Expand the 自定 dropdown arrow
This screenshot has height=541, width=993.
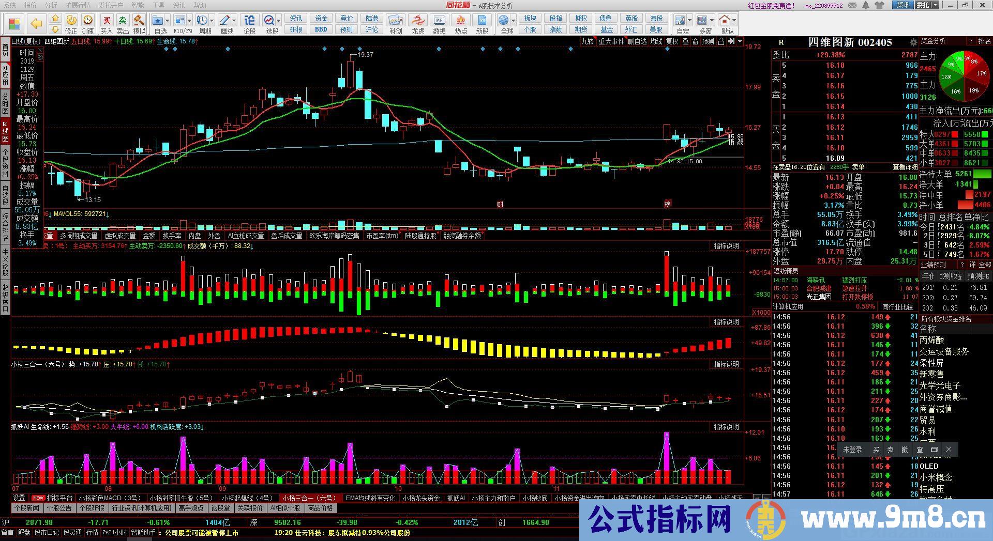pyautogui.click(x=689, y=21)
